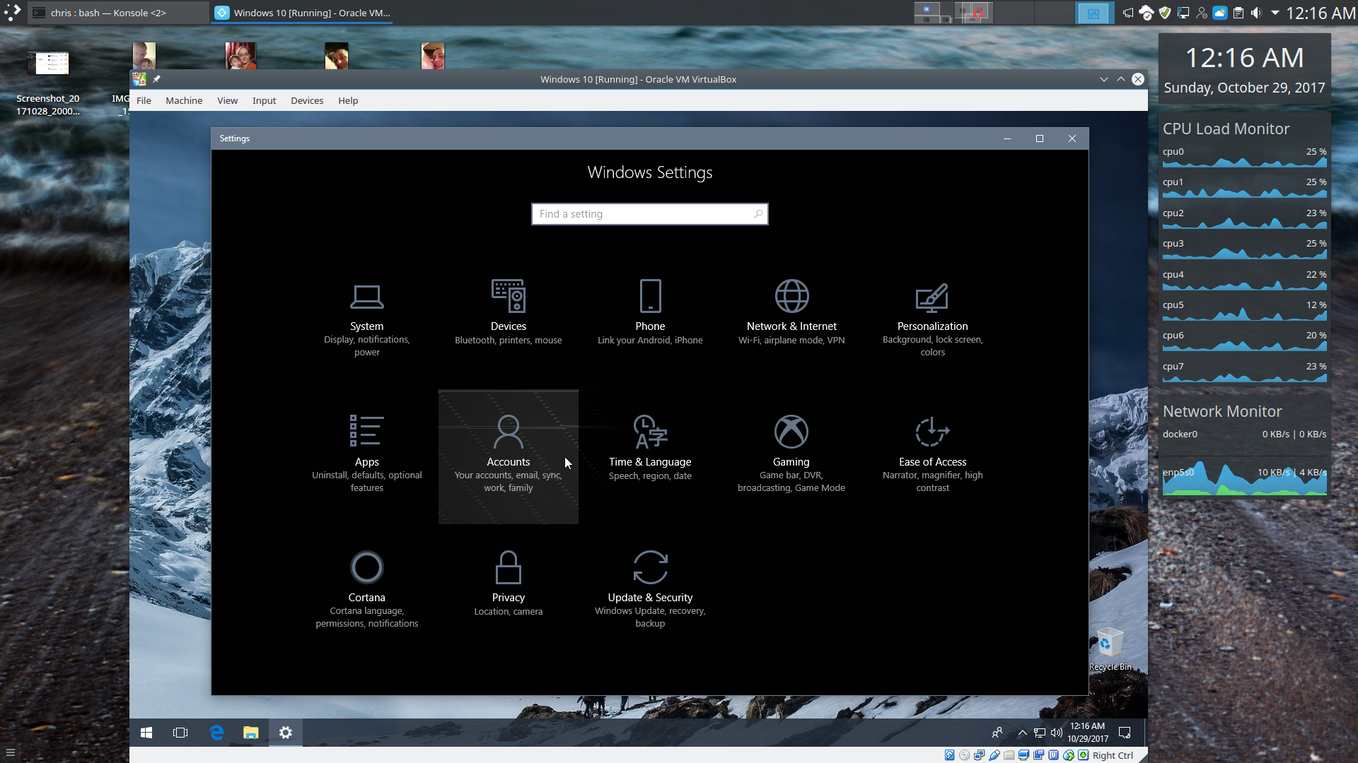Click the Find a setting search box
The height and width of the screenshot is (763, 1358).
click(x=650, y=214)
